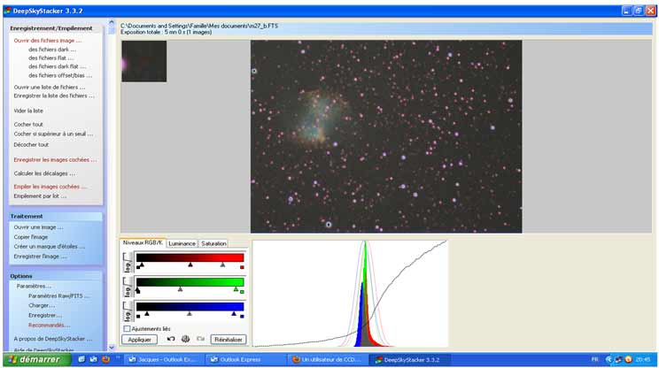Click Paramètres under Options
This screenshot has height=368, width=659.
coord(34,287)
